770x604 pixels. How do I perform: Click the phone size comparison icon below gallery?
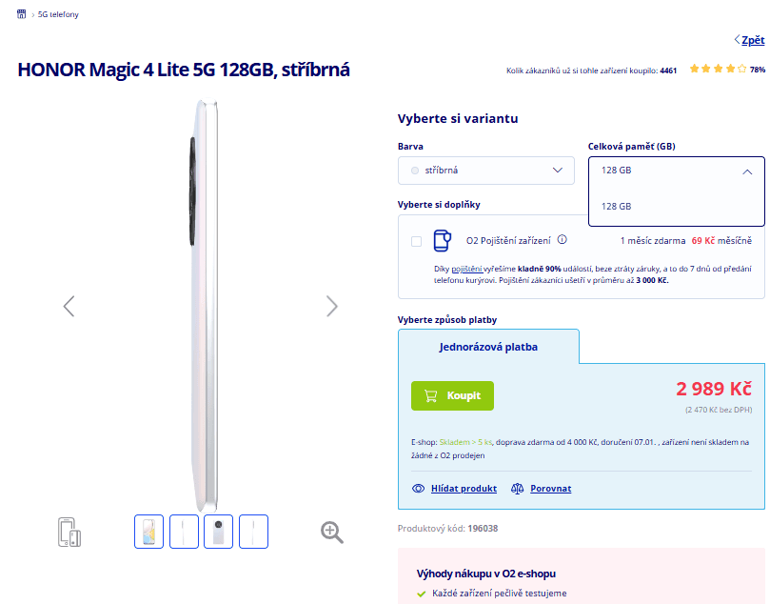pos(68,532)
